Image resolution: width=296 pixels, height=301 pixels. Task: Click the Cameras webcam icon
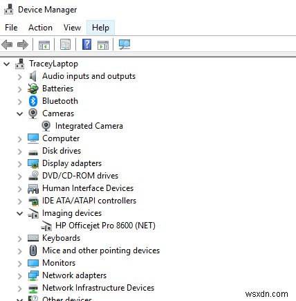(33, 113)
